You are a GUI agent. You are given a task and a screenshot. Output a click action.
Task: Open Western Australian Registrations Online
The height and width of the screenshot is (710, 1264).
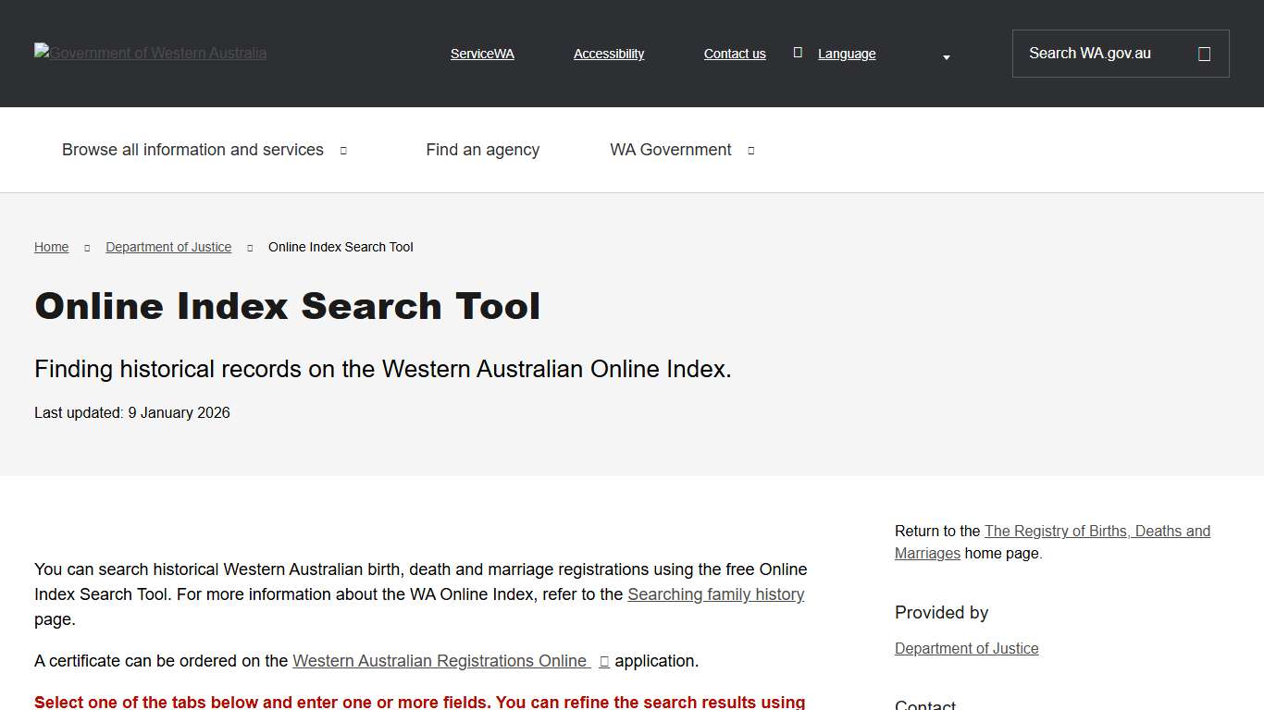(x=440, y=660)
